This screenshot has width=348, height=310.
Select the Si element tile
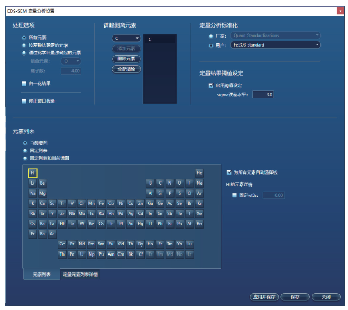[x=160, y=193]
